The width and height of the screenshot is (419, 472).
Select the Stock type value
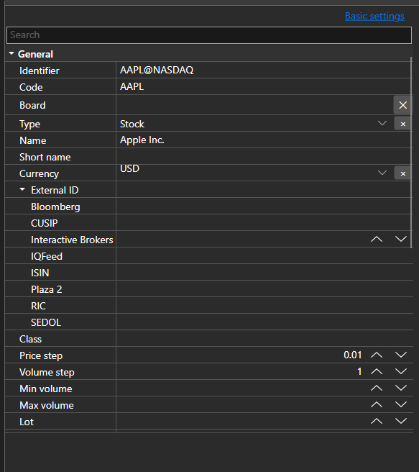pyautogui.click(x=132, y=124)
